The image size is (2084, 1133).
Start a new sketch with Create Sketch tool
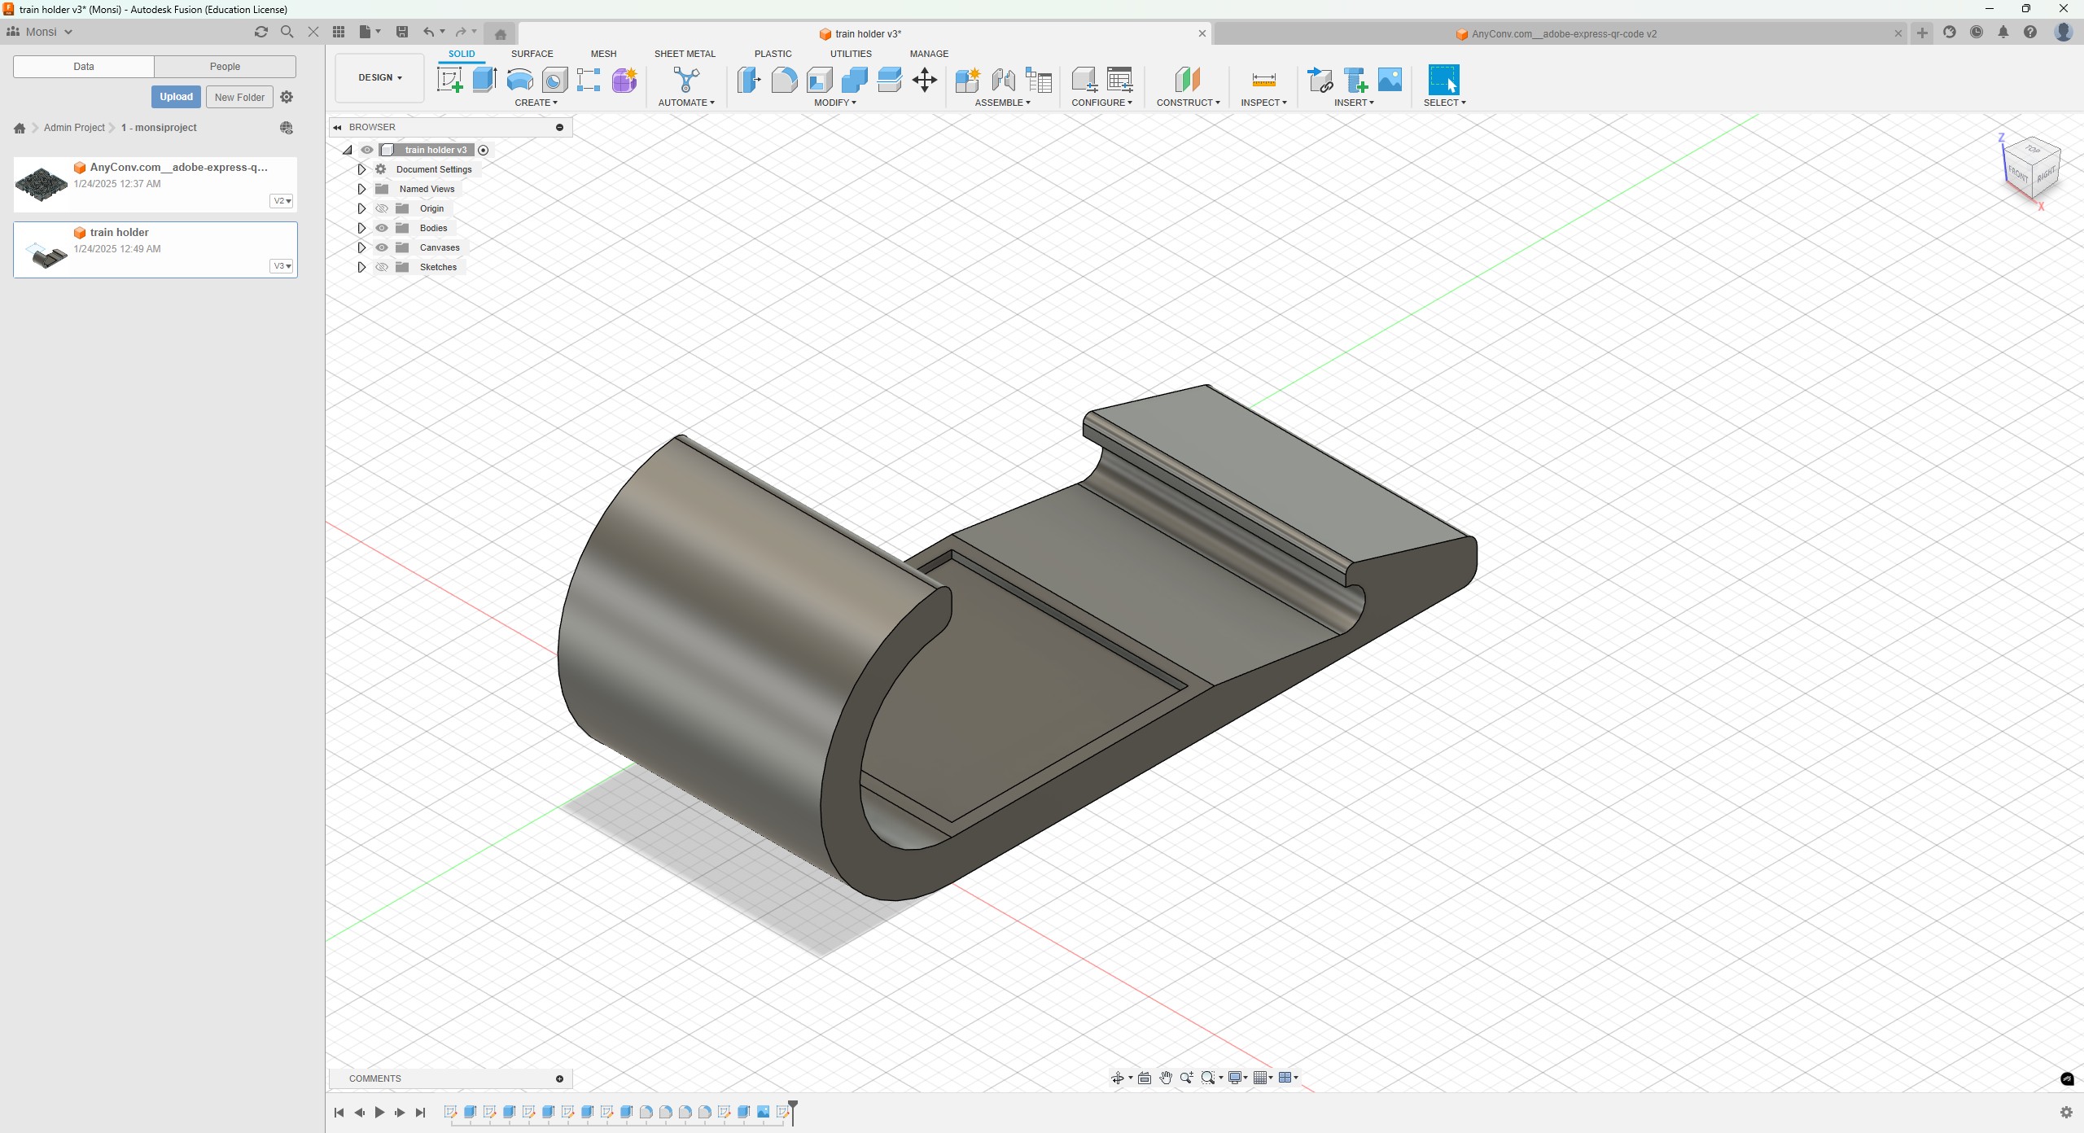coord(449,80)
